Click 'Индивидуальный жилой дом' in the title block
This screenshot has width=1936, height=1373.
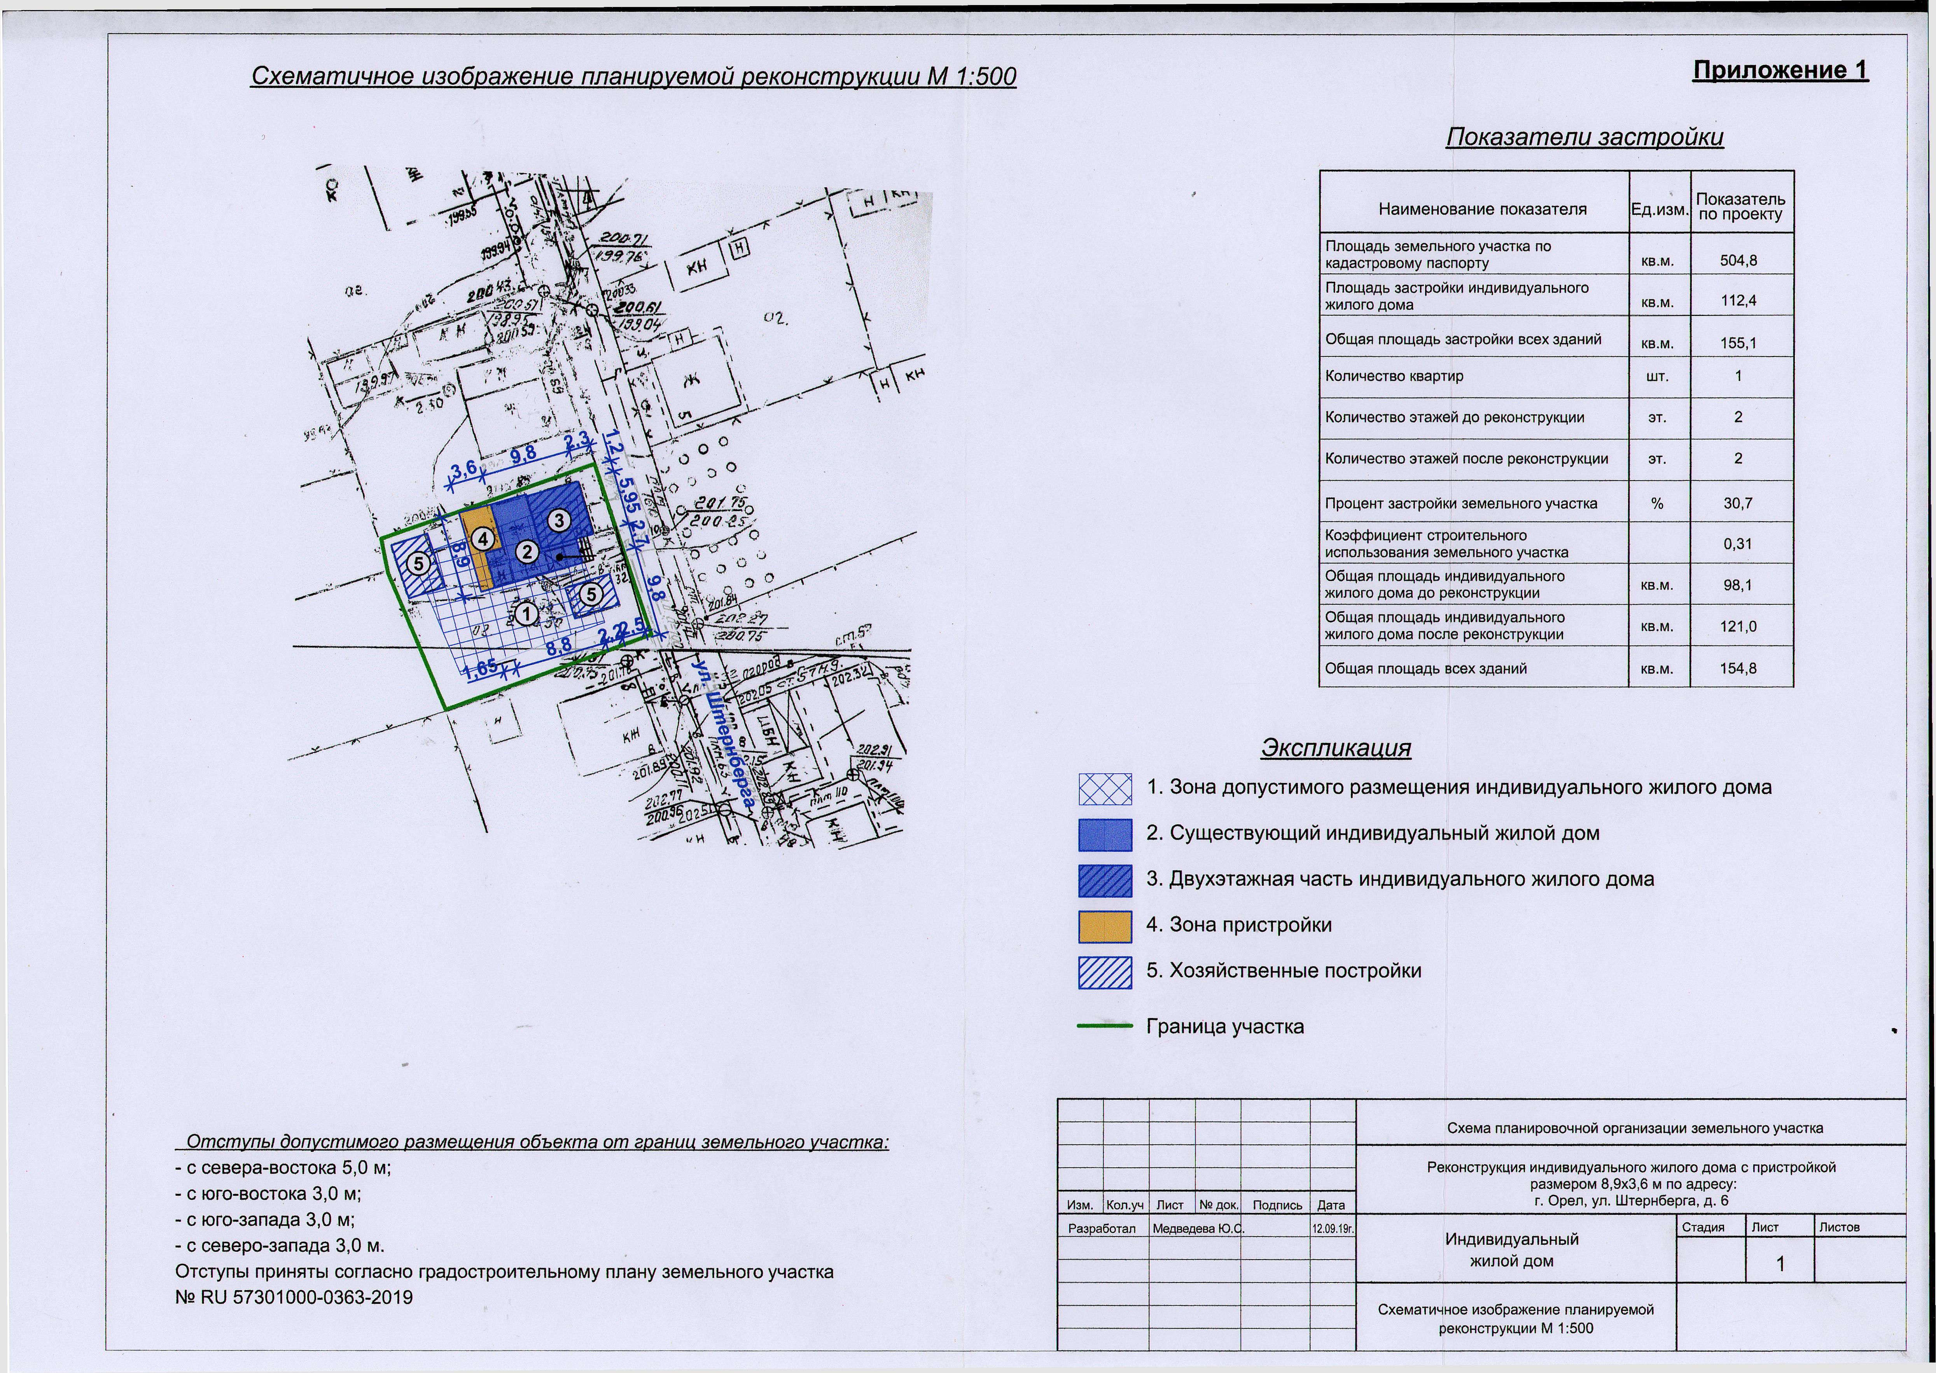[1512, 1251]
